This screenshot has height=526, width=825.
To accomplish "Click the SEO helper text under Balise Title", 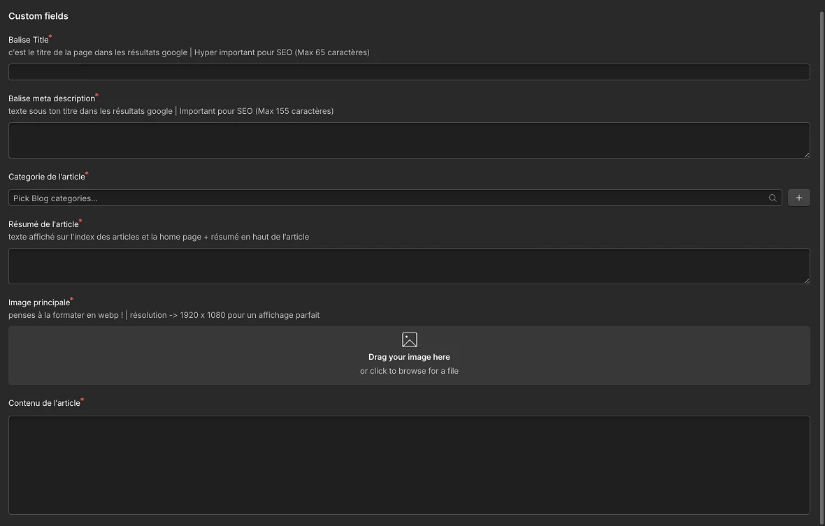I will click(x=189, y=52).
